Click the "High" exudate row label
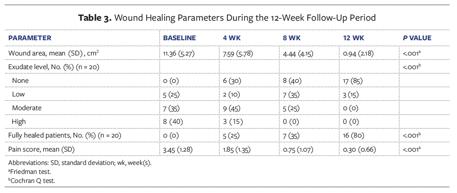 [19, 122]
